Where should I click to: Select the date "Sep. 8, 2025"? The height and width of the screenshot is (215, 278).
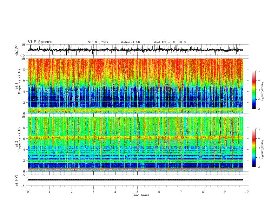click(98, 42)
